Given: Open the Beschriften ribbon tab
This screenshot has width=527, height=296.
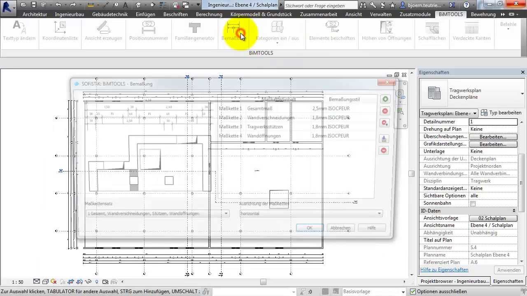Looking at the screenshot, I should click(175, 14).
